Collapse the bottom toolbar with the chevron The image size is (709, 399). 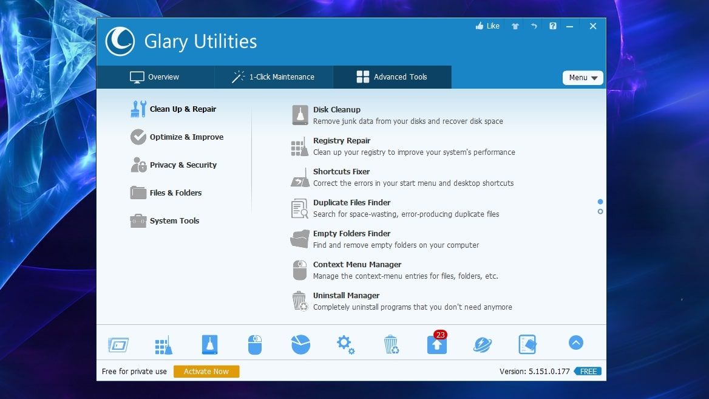point(575,343)
